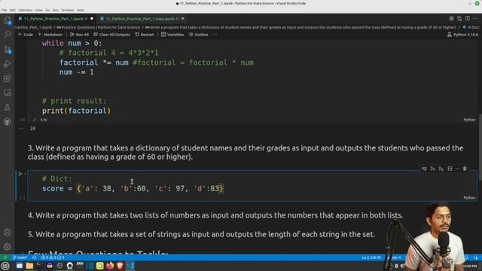The height and width of the screenshot is (271, 482).
Task: Click the Ln 2, Col 43 cursor position indicator
Action: [371, 257]
